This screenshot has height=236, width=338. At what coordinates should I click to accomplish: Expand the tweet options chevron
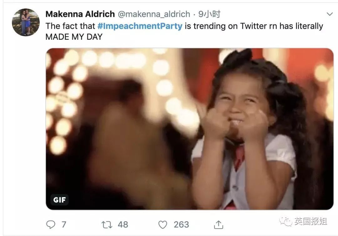(330, 14)
